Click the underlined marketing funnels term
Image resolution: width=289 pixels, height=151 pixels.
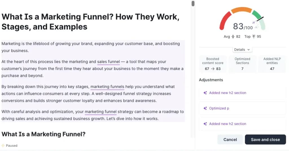pos(107,87)
